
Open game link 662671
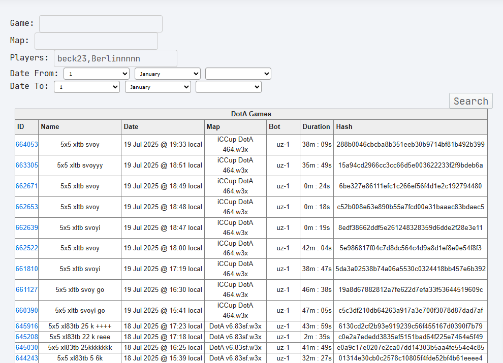[26, 186]
